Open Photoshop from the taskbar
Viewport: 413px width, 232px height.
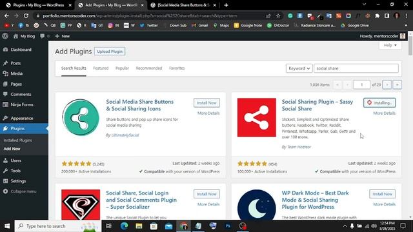click(x=228, y=226)
